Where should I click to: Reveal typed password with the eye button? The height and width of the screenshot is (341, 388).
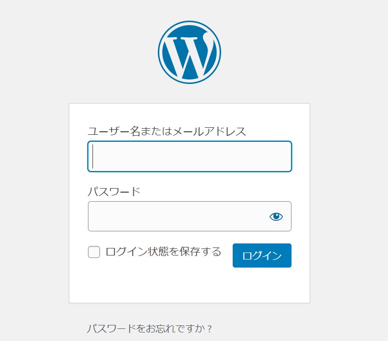coord(276,217)
